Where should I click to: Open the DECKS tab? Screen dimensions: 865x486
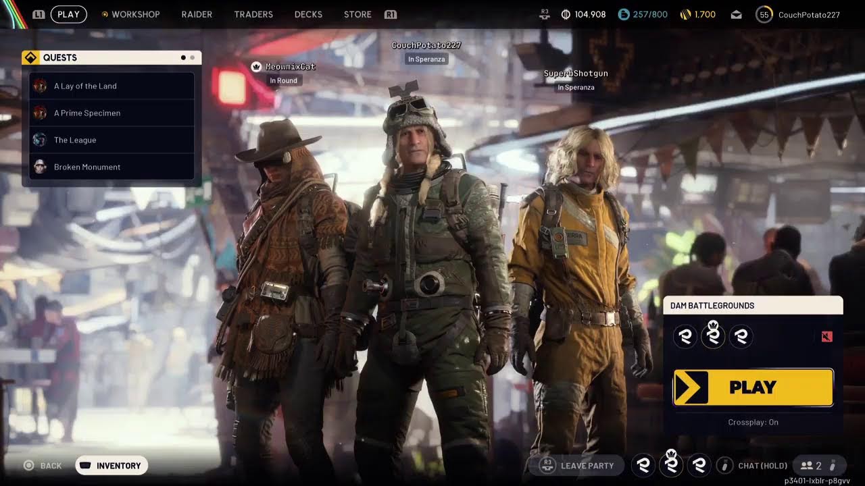[x=308, y=14]
